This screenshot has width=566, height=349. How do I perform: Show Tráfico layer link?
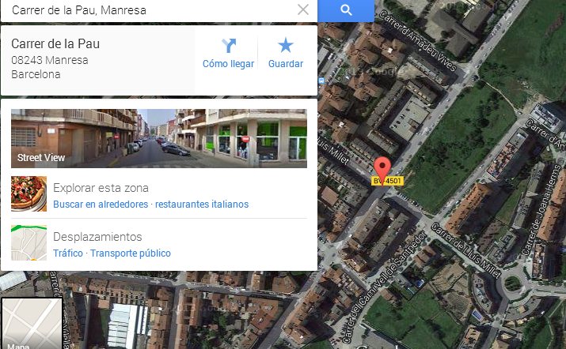coord(68,253)
